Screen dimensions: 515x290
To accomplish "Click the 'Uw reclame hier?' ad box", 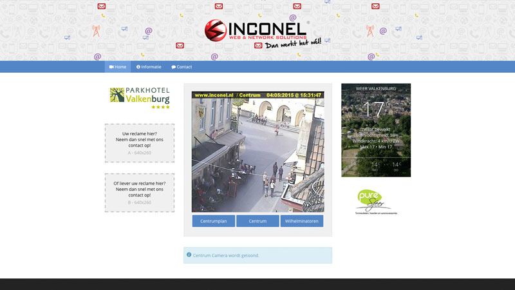I will (x=140, y=143).
